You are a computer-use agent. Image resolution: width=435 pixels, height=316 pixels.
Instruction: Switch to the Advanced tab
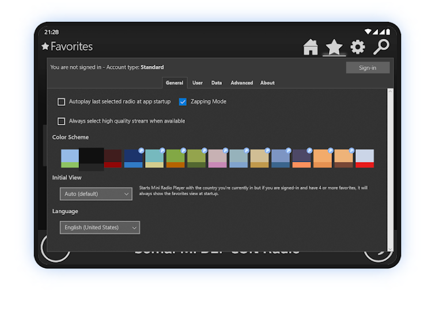pos(241,83)
